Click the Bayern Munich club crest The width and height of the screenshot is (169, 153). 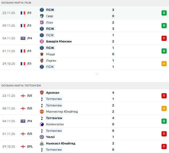pos(42,41)
